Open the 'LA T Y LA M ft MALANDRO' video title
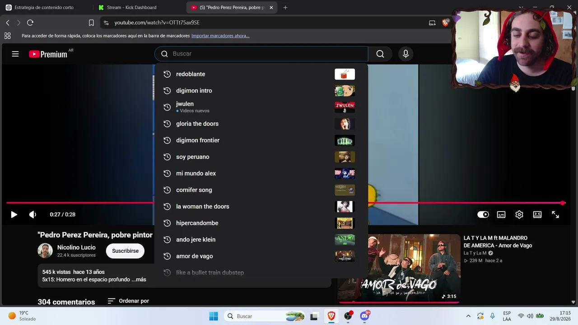Image resolution: width=578 pixels, height=325 pixels. [498, 242]
